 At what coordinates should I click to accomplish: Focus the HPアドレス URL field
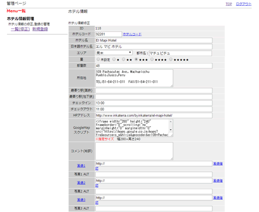tap(154, 115)
